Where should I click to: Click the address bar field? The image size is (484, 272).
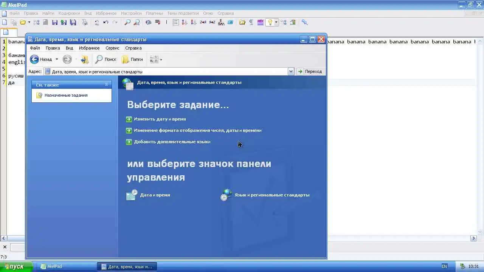pyautogui.click(x=166, y=71)
